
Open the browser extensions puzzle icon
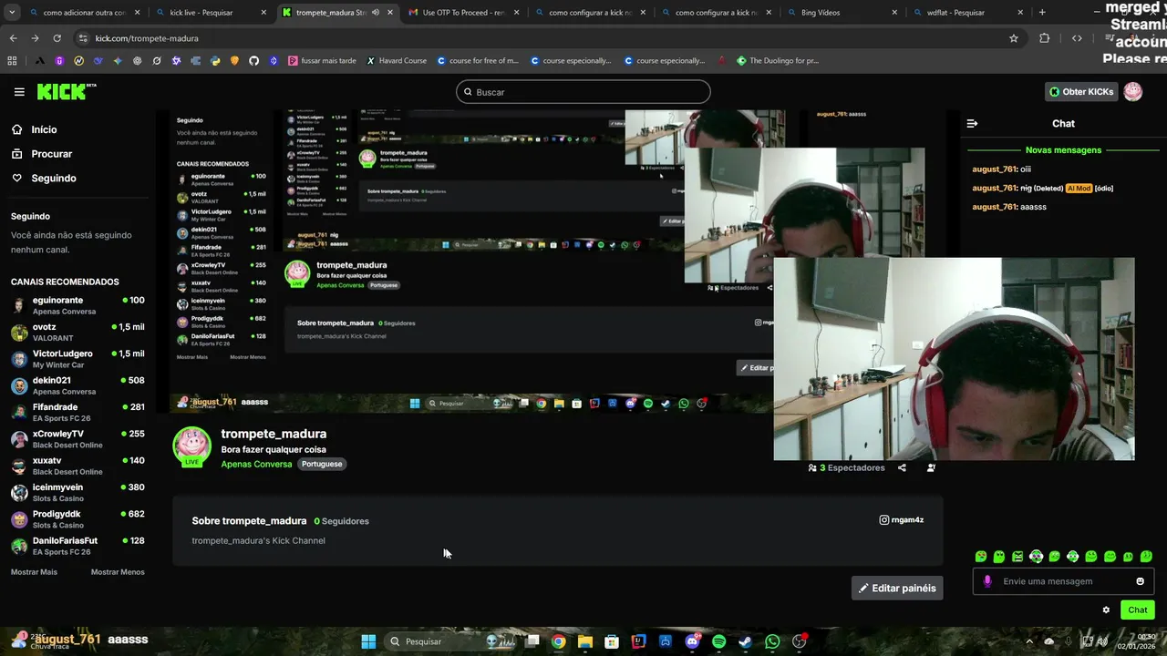(x=1045, y=38)
